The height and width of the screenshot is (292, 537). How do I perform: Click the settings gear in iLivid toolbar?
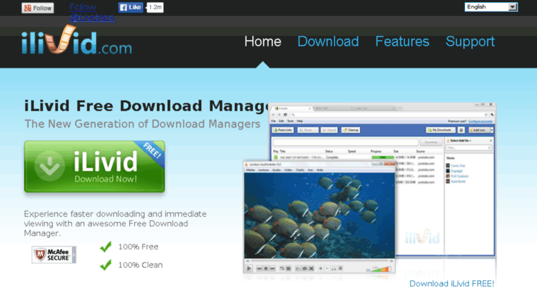(x=461, y=130)
